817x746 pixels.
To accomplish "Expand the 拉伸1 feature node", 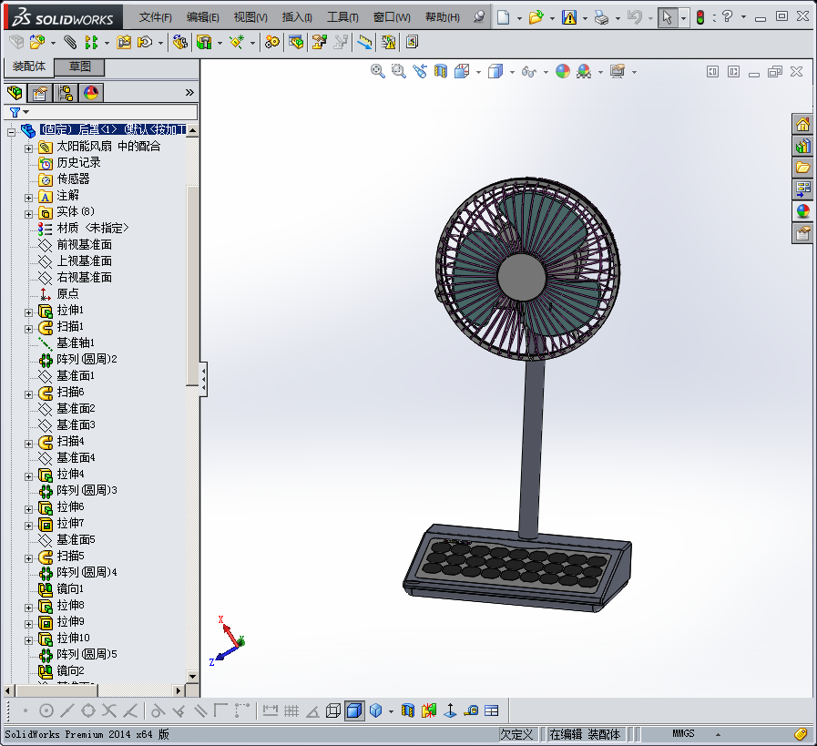I will click(x=28, y=312).
